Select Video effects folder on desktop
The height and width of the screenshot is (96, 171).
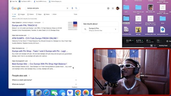pos(138,9)
